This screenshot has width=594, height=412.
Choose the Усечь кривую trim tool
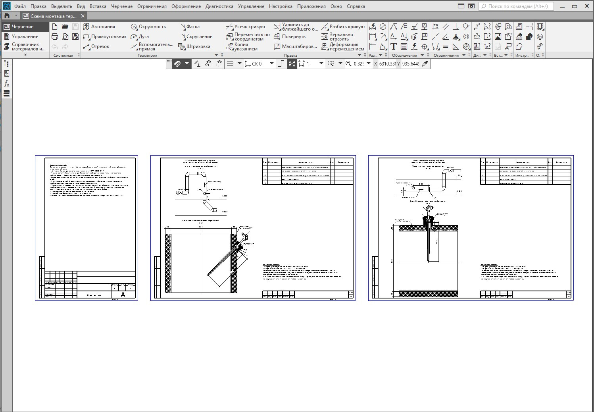pyautogui.click(x=246, y=27)
